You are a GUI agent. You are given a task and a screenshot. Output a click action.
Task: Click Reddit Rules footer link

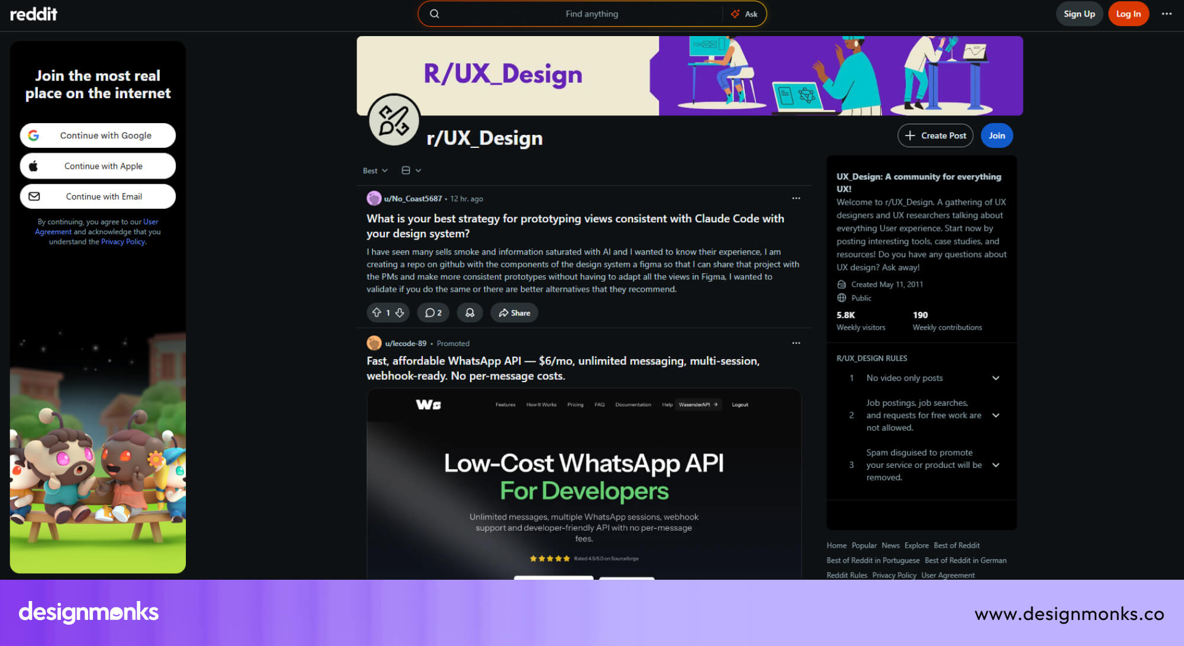[x=847, y=575]
